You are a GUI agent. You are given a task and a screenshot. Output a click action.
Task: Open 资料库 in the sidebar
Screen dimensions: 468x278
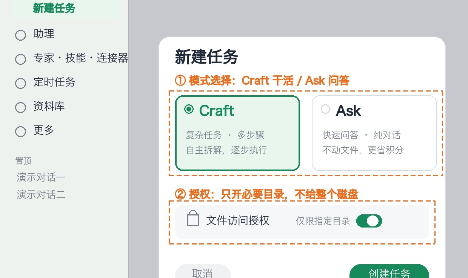49,106
